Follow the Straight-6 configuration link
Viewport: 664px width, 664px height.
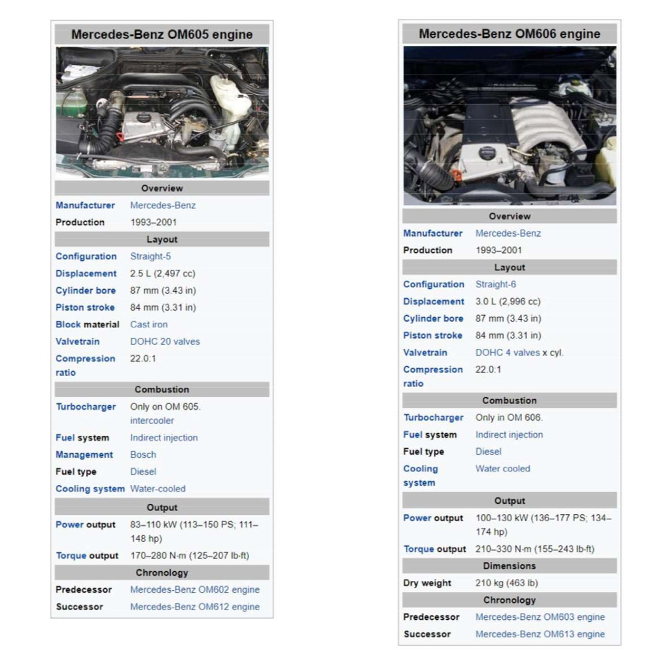click(495, 284)
